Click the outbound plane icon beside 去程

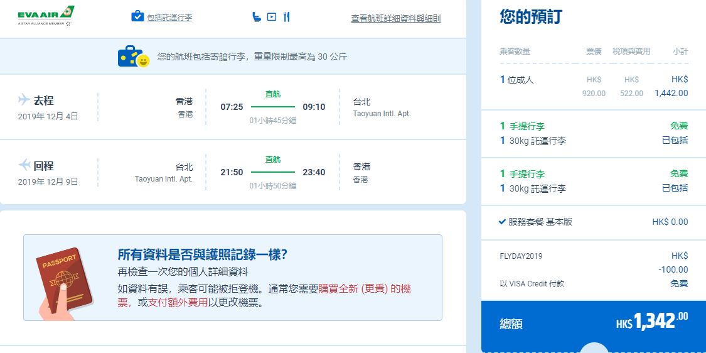24,99
